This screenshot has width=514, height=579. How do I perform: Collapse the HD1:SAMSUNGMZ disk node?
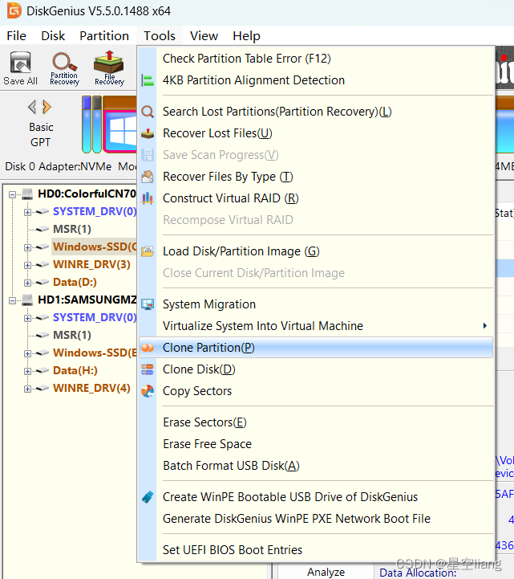tap(13, 300)
